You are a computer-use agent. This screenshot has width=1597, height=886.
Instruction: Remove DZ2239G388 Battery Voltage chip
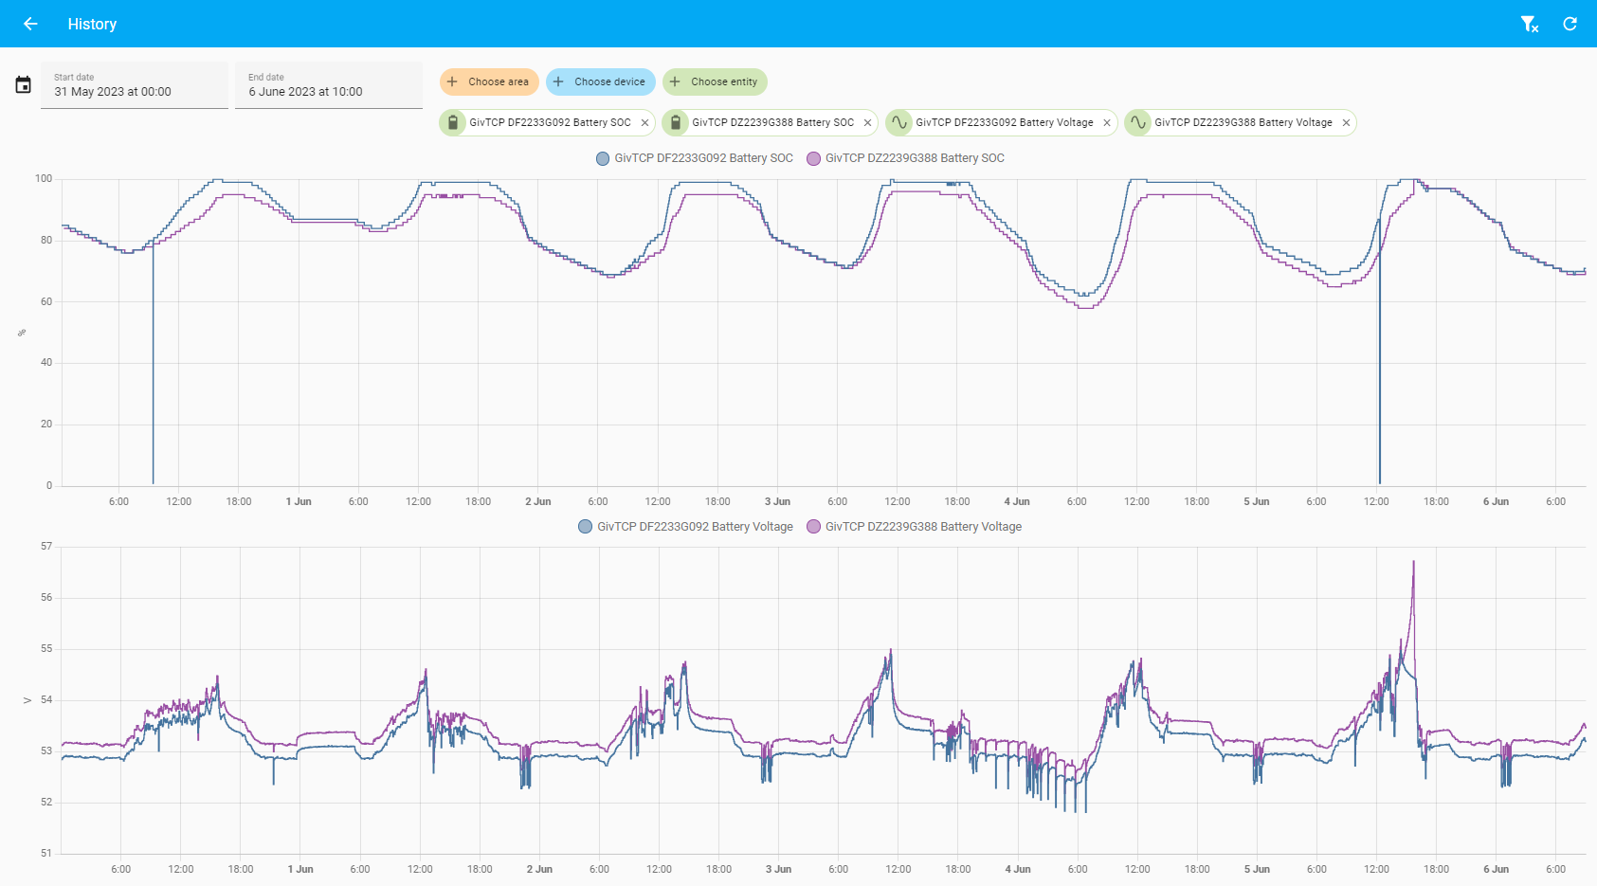pyautogui.click(x=1346, y=123)
